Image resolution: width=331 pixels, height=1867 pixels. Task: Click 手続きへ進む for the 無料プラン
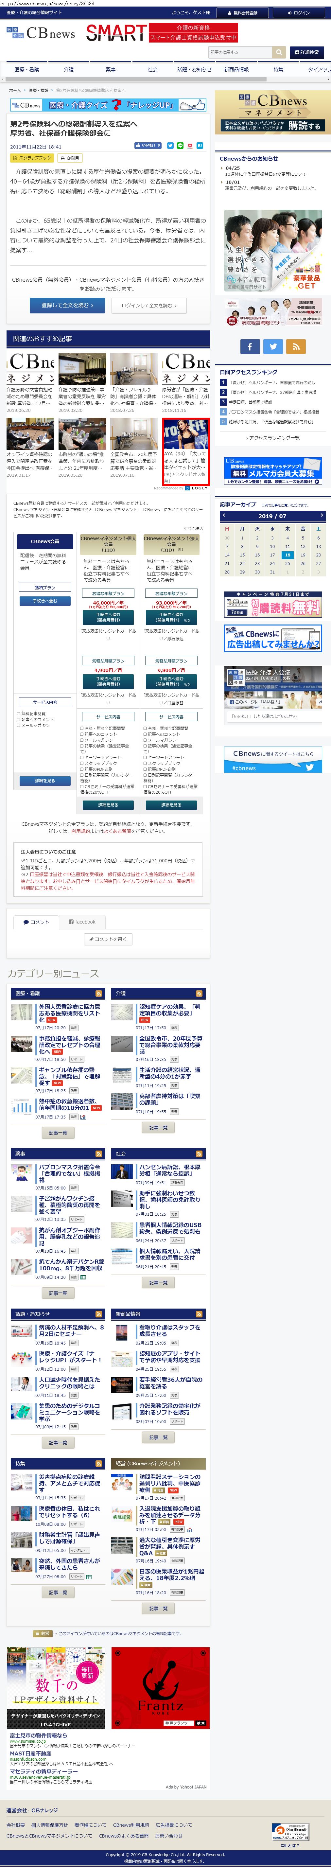(x=45, y=601)
